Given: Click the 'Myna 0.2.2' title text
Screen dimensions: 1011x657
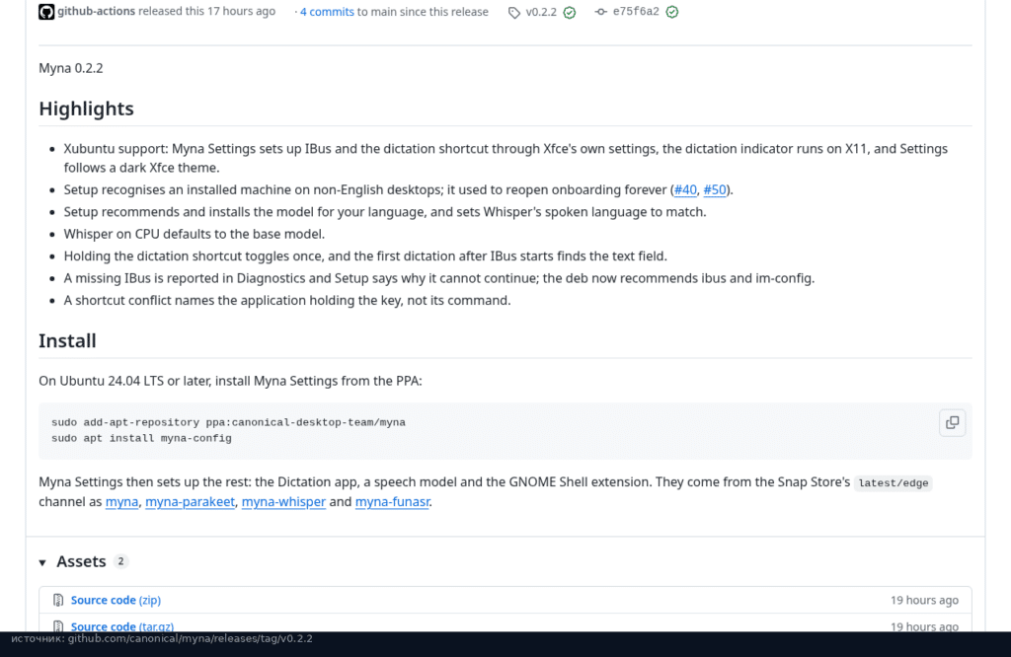Looking at the screenshot, I should coord(71,68).
